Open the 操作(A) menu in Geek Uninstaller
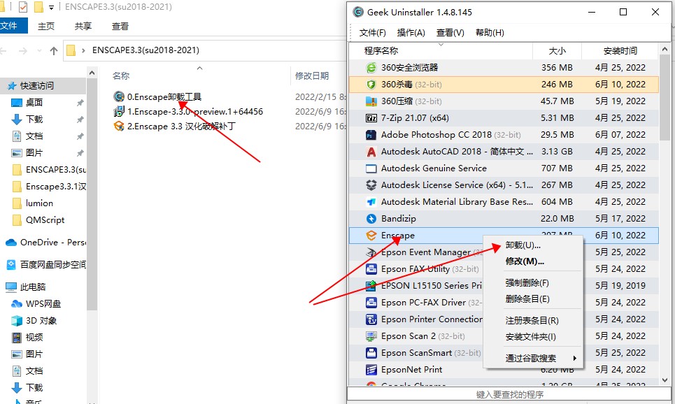675x404 pixels. tap(411, 33)
